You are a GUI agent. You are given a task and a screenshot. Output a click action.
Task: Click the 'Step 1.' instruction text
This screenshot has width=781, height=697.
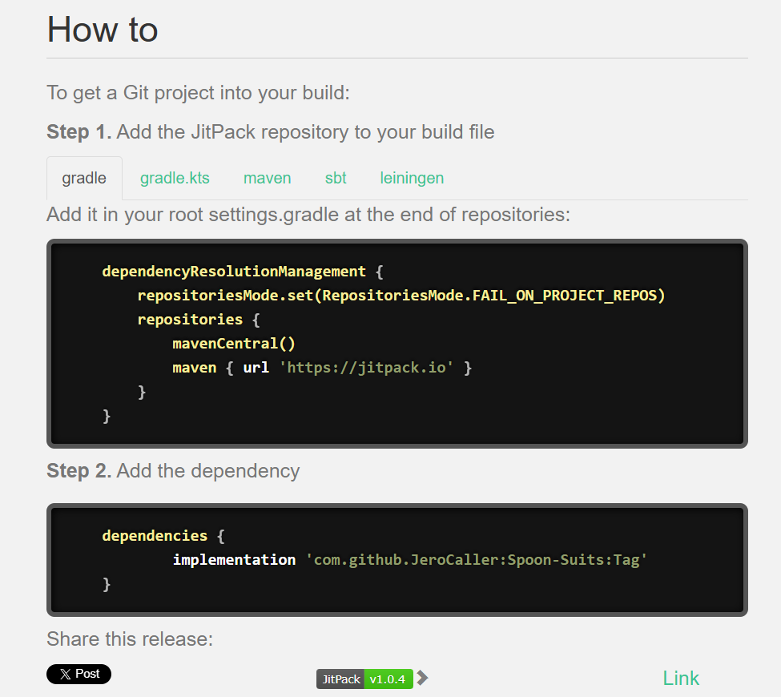271,132
